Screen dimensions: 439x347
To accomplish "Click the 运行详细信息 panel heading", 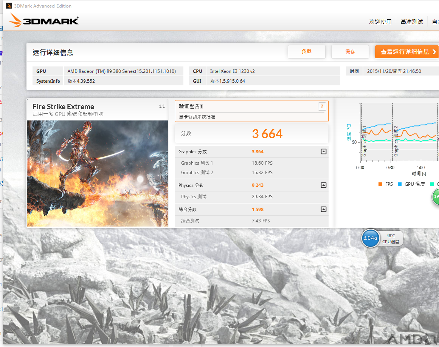I will coord(53,52).
